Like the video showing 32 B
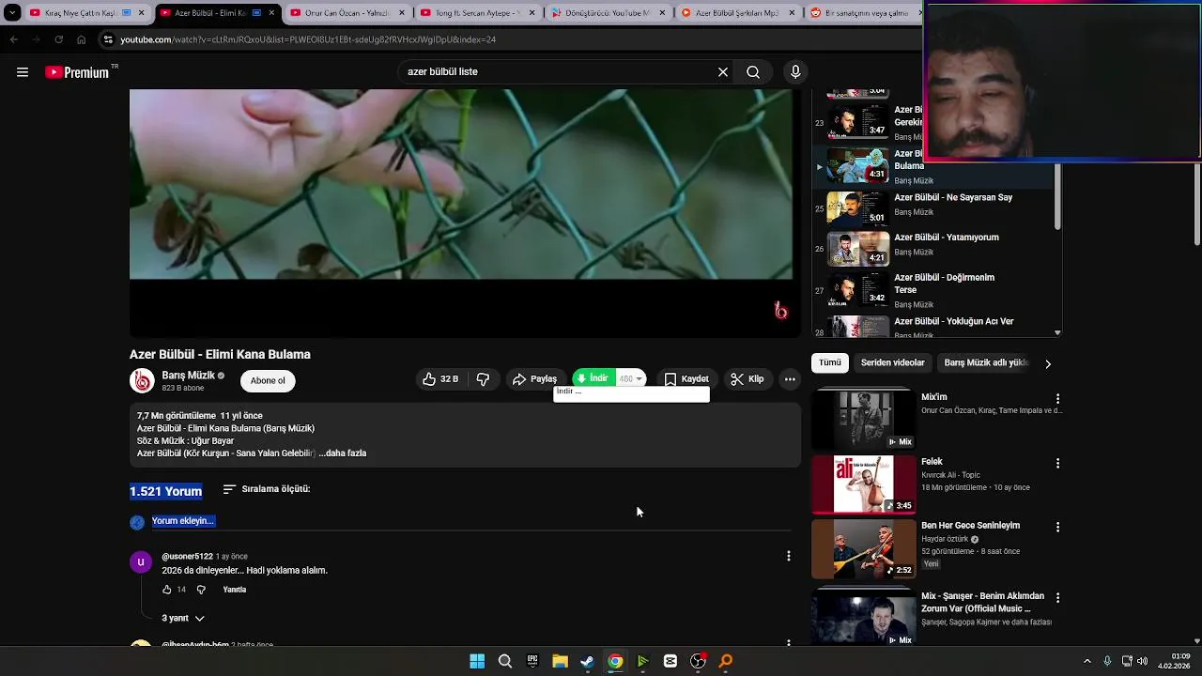1202x676 pixels. (x=440, y=379)
